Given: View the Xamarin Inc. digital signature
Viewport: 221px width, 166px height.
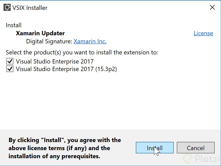Looking at the screenshot, I should (90, 41).
